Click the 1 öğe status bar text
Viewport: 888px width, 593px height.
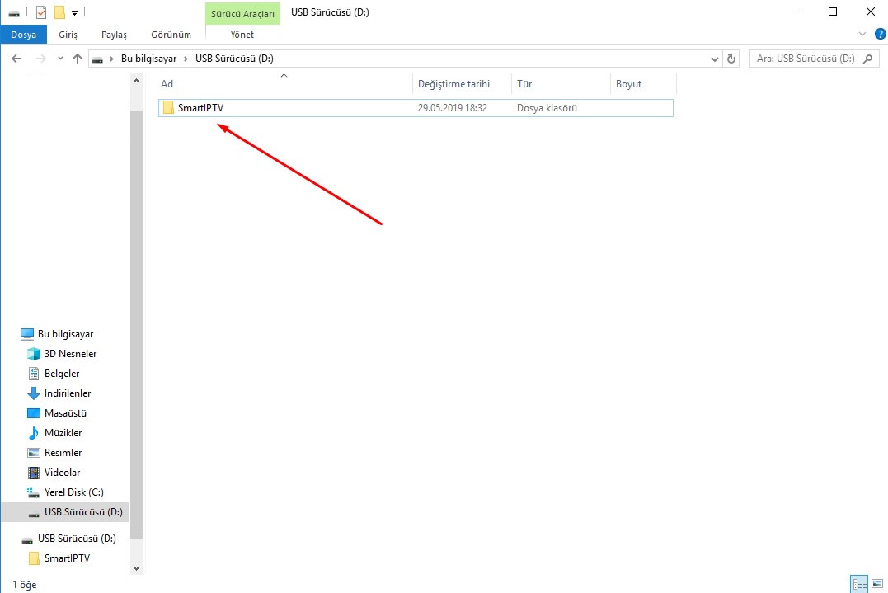[x=25, y=585]
